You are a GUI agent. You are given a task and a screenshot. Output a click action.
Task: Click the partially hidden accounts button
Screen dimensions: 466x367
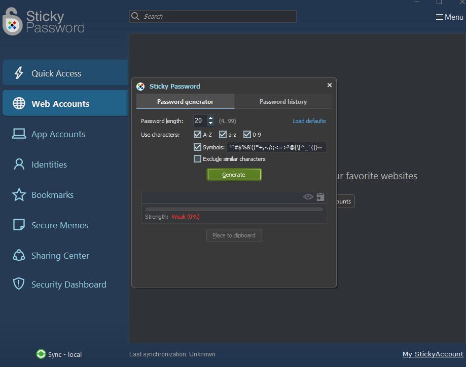(346, 201)
